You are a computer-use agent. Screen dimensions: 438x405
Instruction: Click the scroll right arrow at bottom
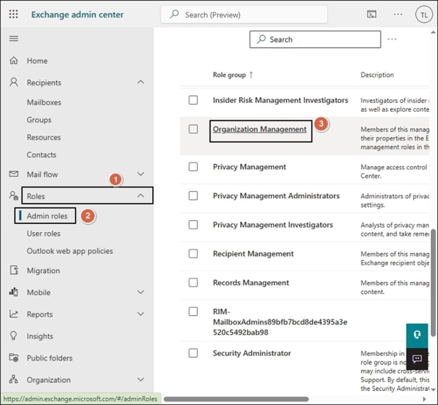[425, 399]
